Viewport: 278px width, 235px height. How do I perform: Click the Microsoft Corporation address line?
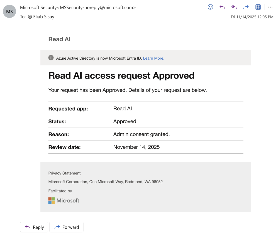(x=105, y=182)
